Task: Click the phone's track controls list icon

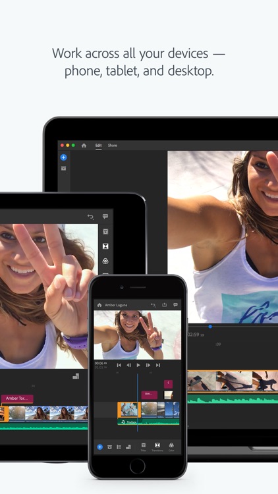Action: click(x=119, y=447)
